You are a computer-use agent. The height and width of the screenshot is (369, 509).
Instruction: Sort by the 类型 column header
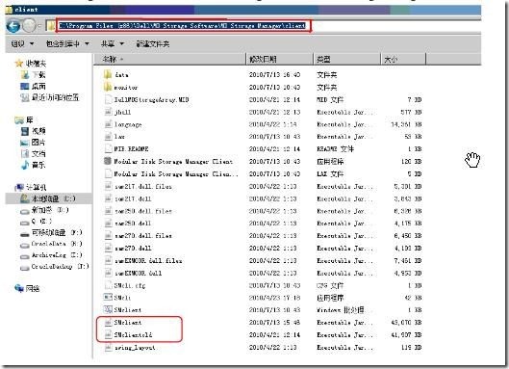(x=347, y=59)
